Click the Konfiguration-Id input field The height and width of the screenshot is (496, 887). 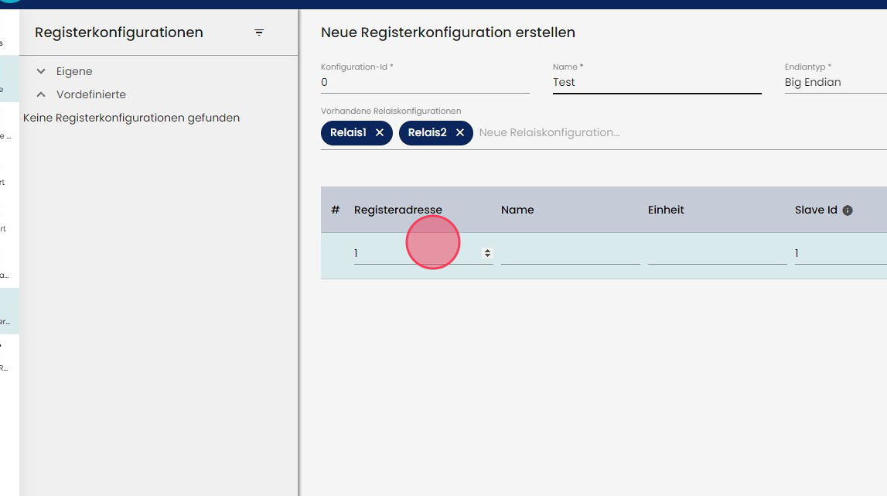pyautogui.click(x=425, y=82)
